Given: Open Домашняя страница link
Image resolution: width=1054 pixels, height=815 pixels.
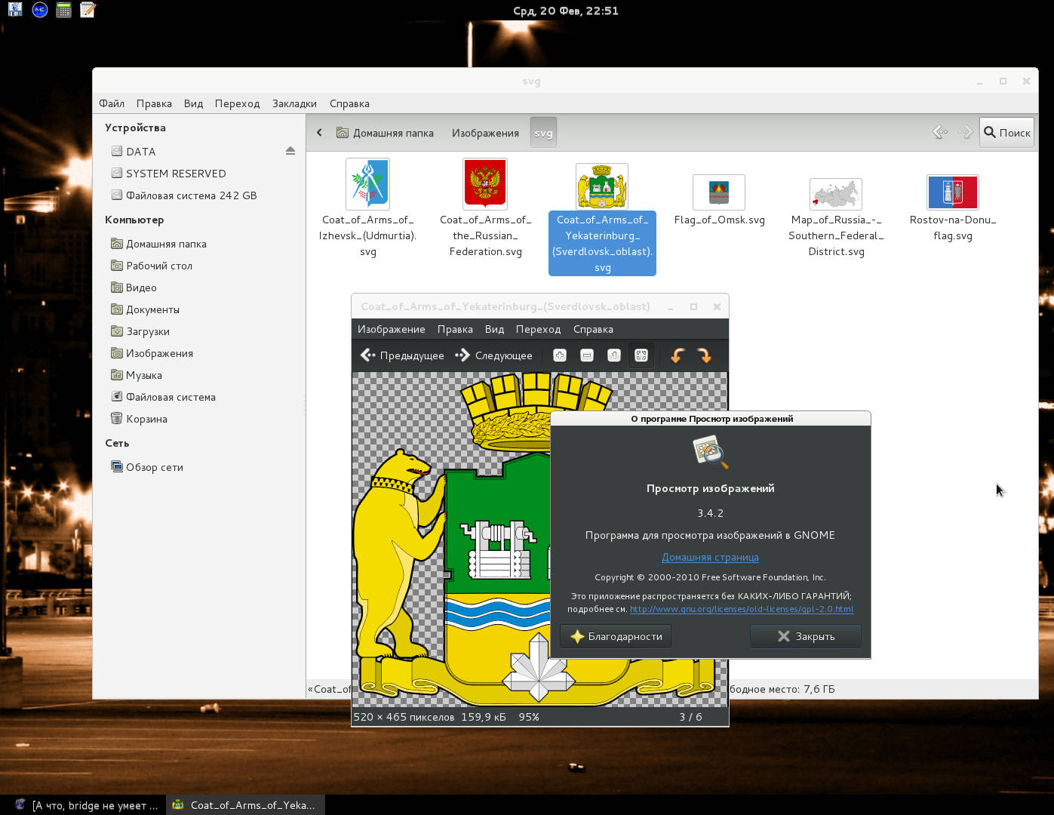Looking at the screenshot, I should pyautogui.click(x=710, y=557).
